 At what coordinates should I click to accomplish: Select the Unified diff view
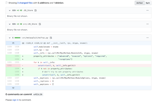pos(139,3)
